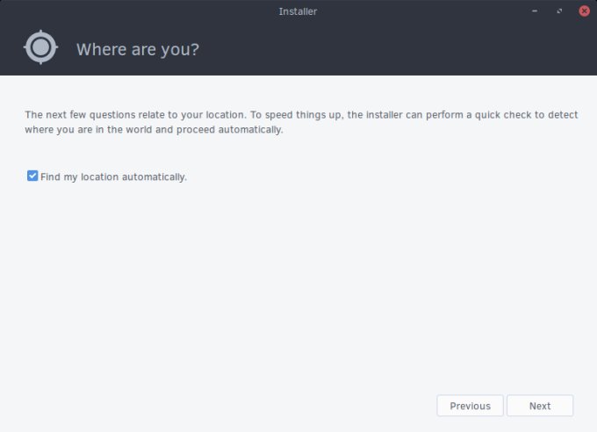
Task: Go back using the Previous button
Action: coord(470,406)
